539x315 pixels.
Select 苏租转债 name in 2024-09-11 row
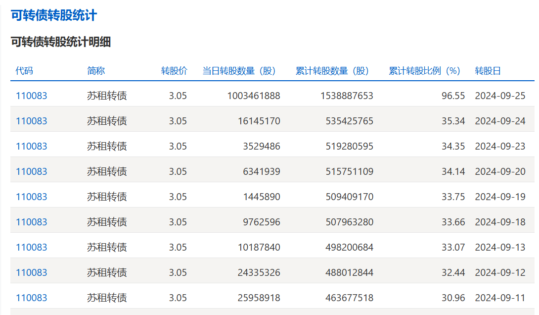pyautogui.click(x=107, y=298)
